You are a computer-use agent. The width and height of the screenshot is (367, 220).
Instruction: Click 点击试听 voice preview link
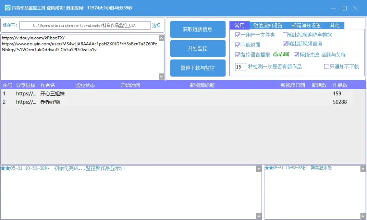[x=281, y=54]
